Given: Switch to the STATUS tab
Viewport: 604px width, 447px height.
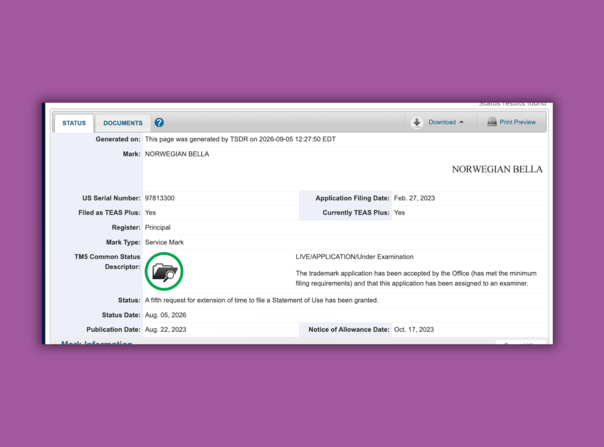Looking at the screenshot, I should (x=74, y=123).
